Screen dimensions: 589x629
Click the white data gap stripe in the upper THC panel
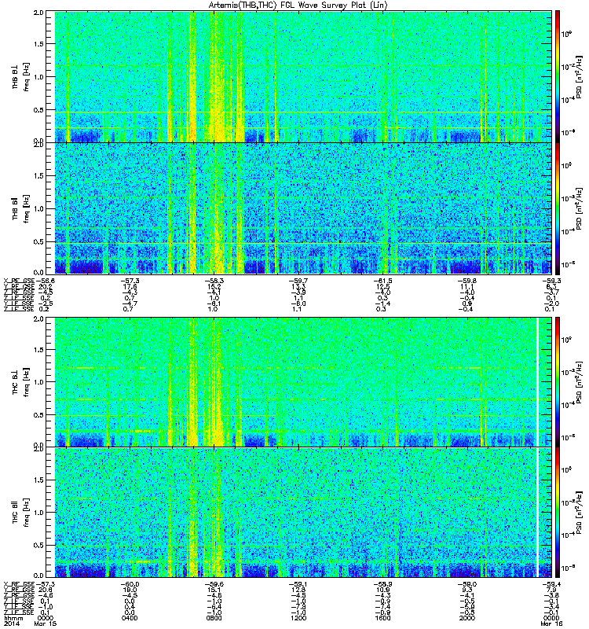click(538, 381)
